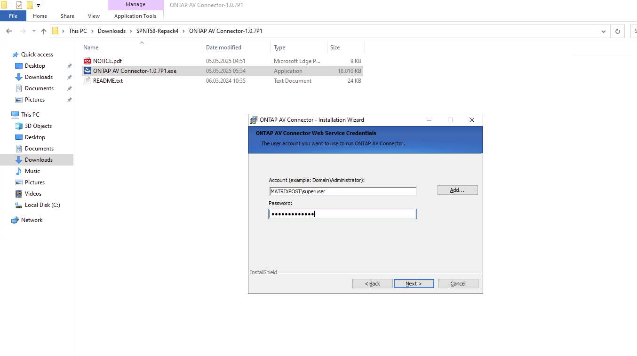The width and height of the screenshot is (637, 356).
Task: Click Next to continue installation
Action: 414,284
